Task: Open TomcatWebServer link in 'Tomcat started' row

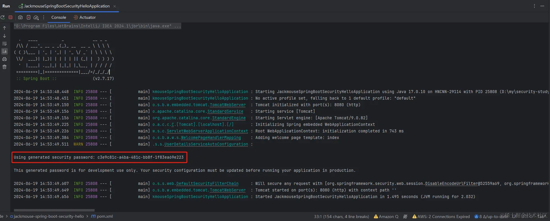Action: [228, 190]
